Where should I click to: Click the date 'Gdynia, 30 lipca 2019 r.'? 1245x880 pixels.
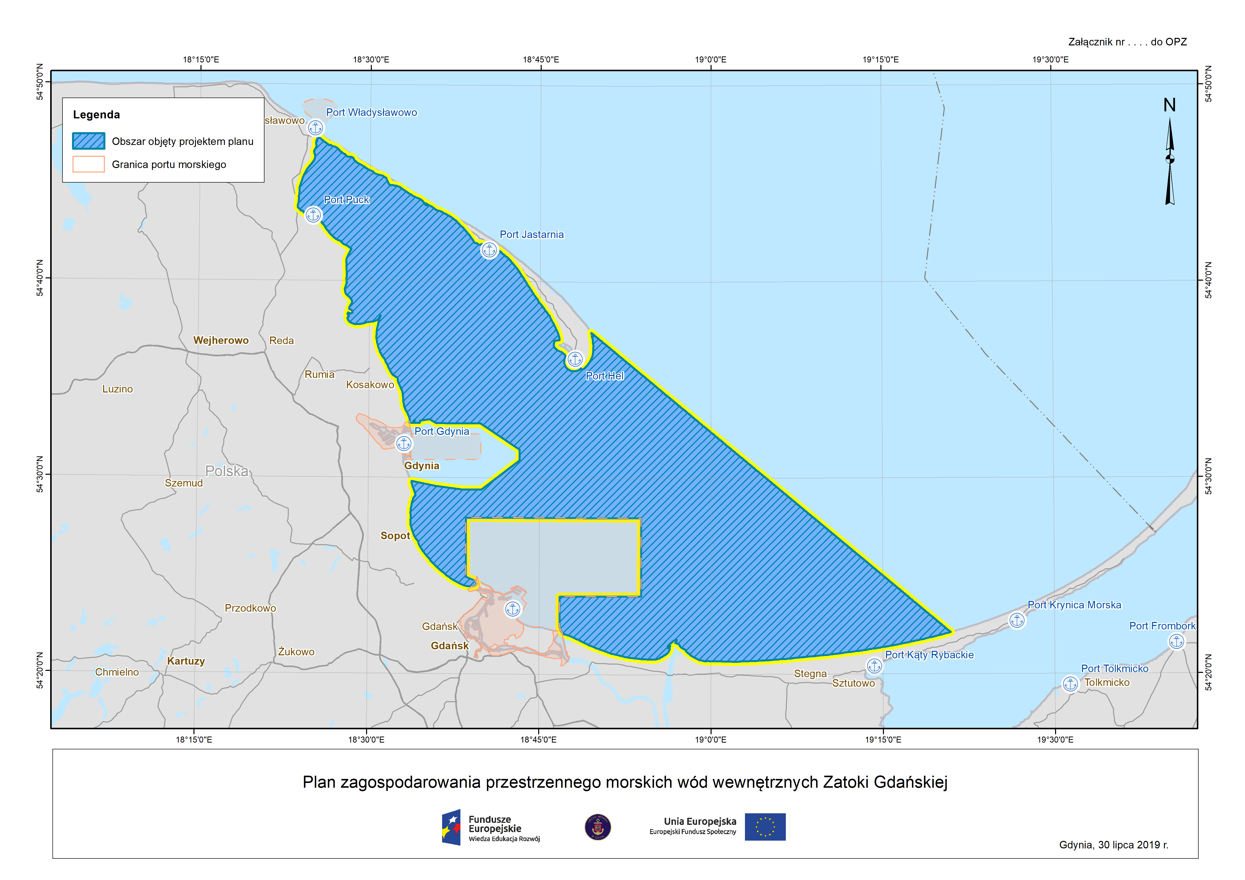click(x=1114, y=845)
